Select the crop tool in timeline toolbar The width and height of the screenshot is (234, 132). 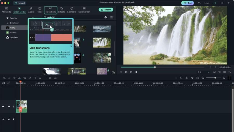pos(25,78)
